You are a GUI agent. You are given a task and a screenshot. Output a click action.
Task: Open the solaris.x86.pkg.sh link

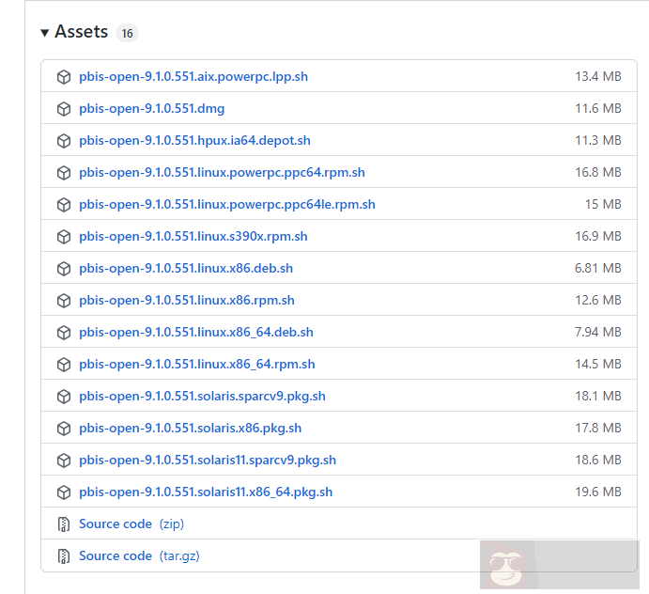click(191, 428)
